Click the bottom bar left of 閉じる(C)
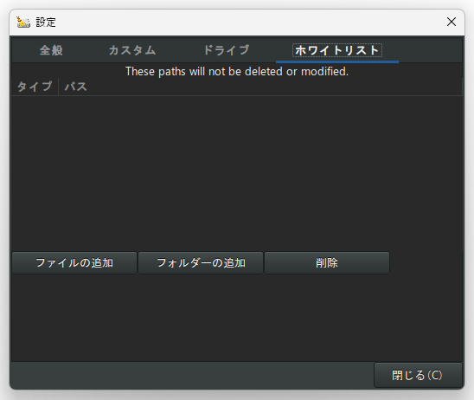This screenshot has width=474, height=400. tap(192, 375)
